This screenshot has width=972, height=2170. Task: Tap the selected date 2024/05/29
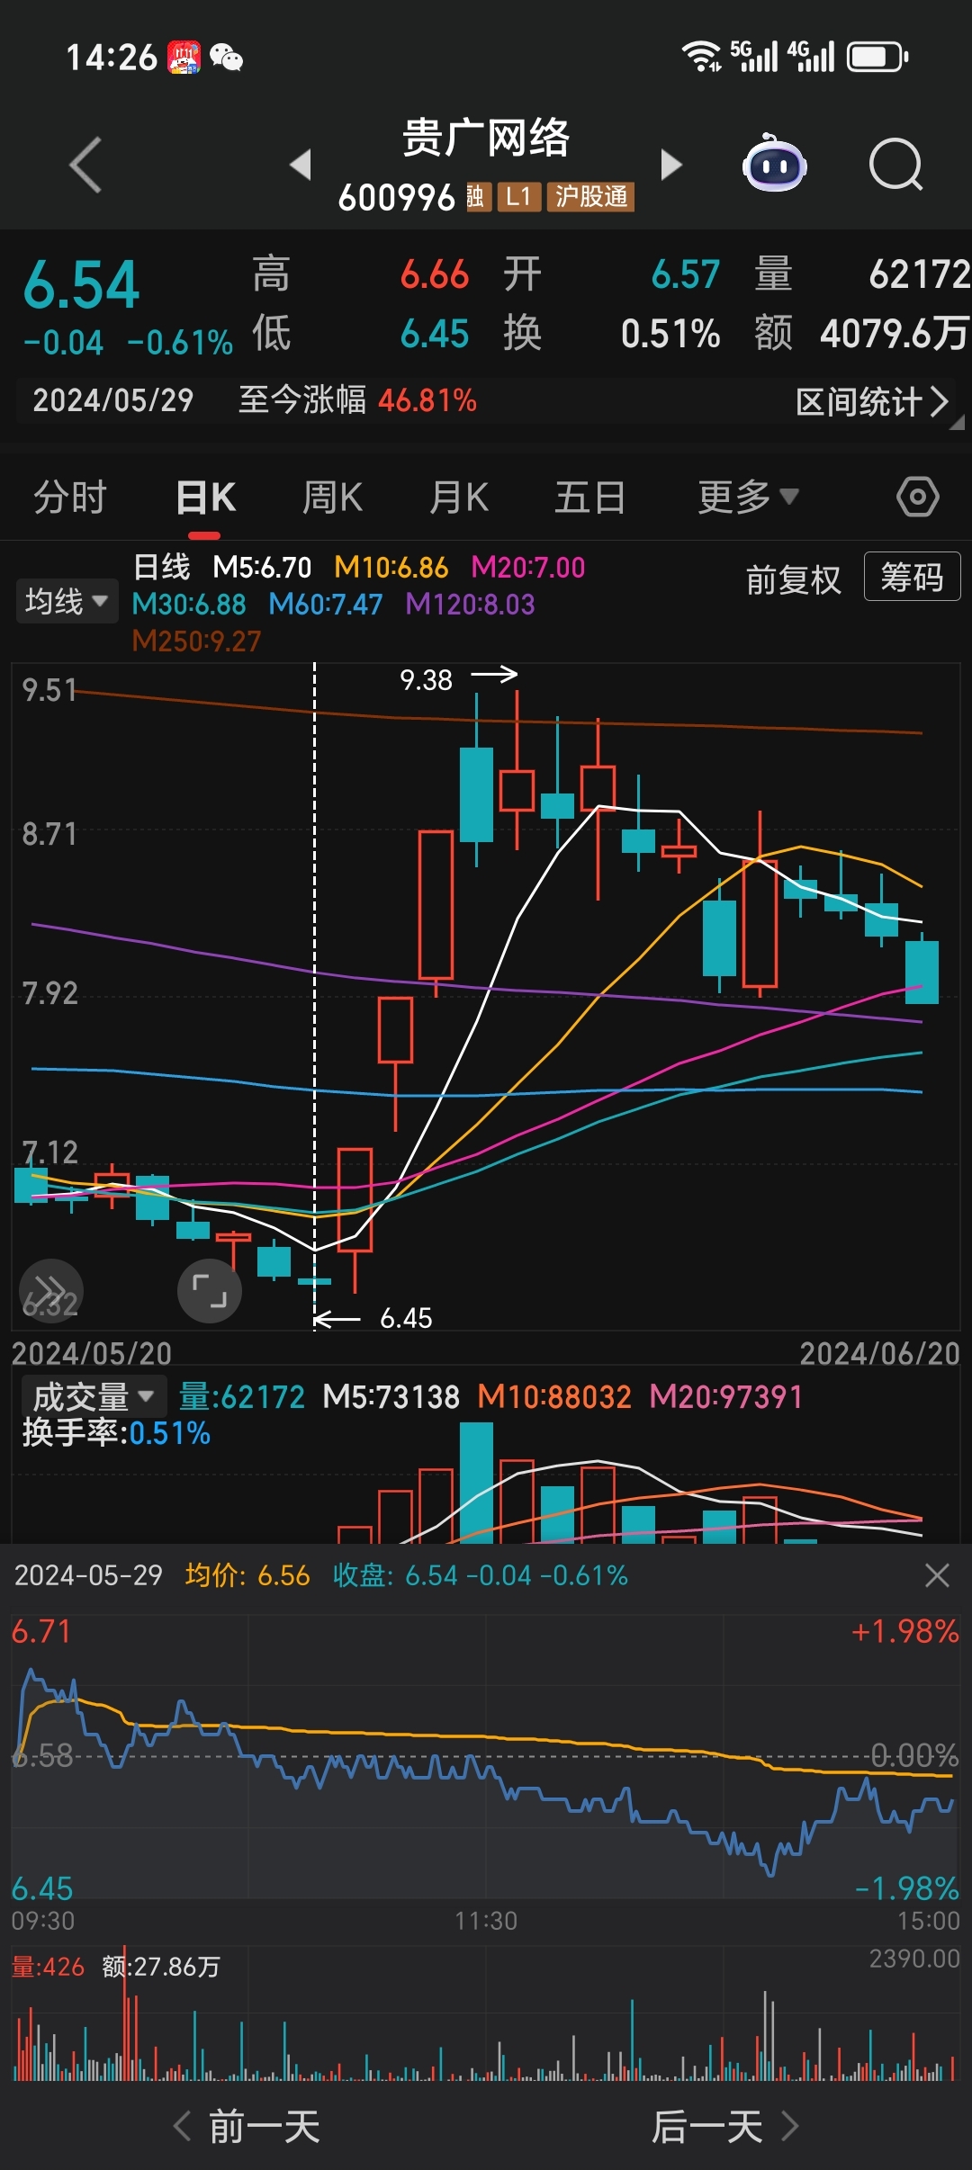[113, 400]
